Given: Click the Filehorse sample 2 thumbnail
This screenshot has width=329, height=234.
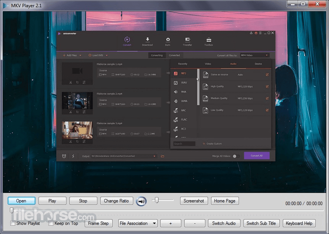Looking at the screenshot, I should [x=77, y=100].
